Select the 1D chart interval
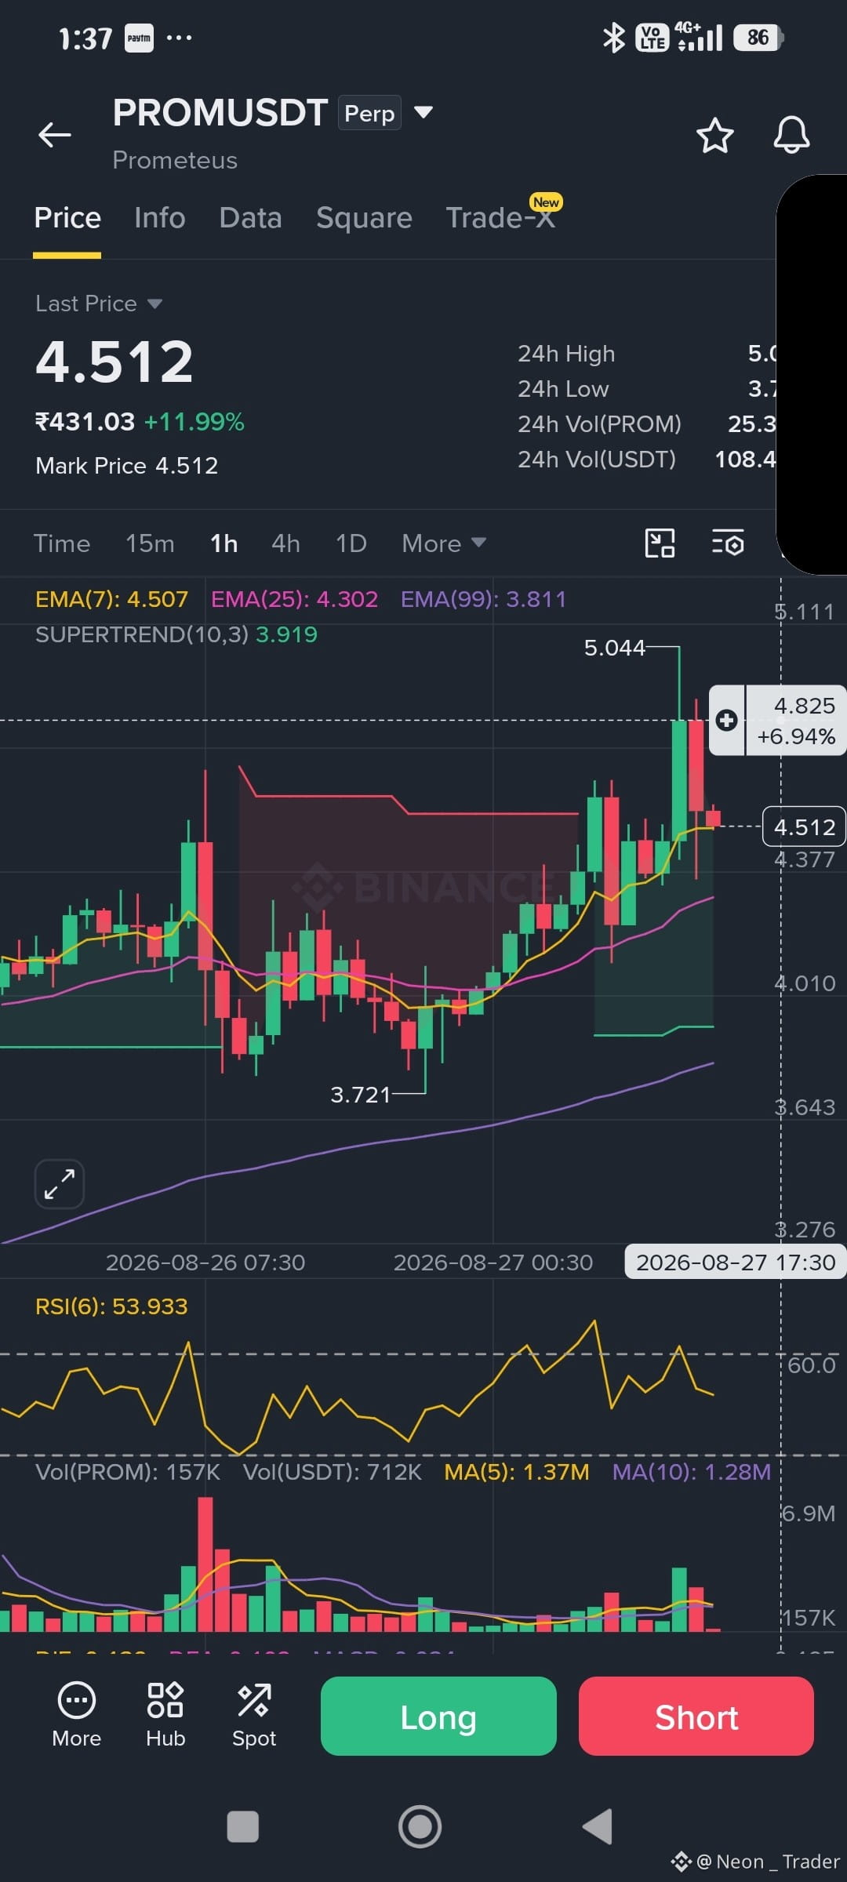This screenshot has width=847, height=1882. pos(351,543)
